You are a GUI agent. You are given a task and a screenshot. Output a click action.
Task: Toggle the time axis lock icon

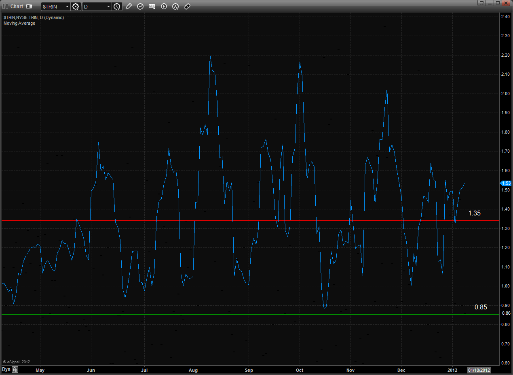coord(15,369)
